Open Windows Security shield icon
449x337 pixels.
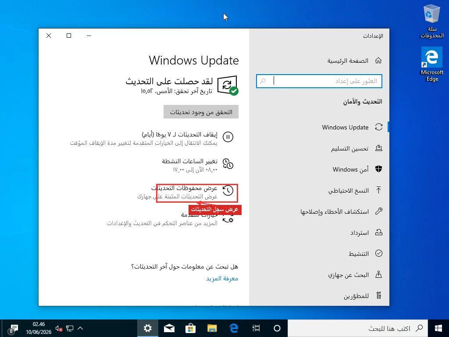click(x=378, y=169)
